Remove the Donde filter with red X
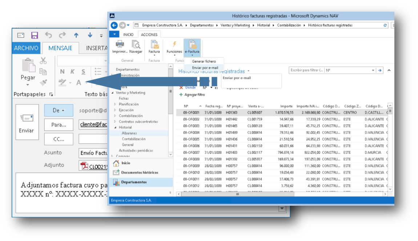 coord(181,88)
